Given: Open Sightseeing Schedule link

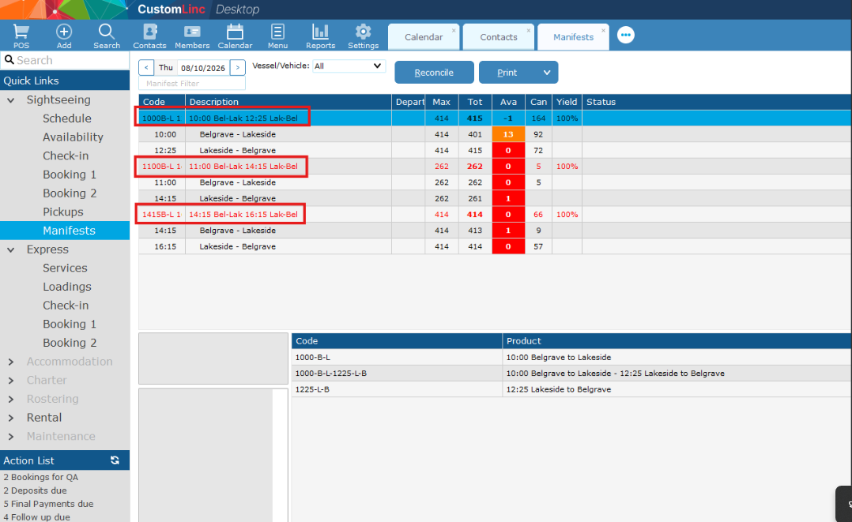Looking at the screenshot, I should click(67, 118).
